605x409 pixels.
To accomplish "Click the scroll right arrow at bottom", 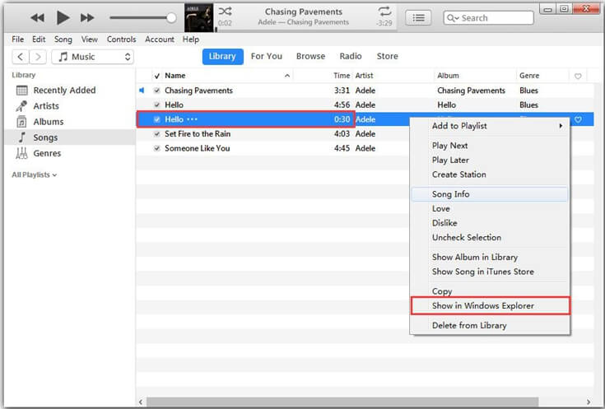I will pos(589,402).
